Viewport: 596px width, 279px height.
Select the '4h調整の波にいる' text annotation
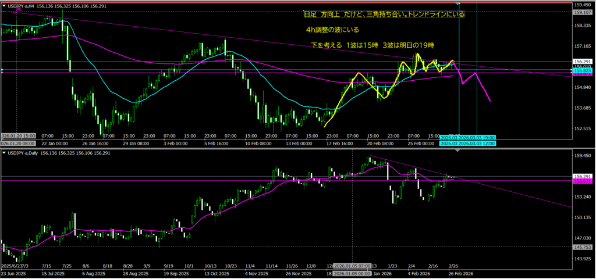pyautogui.click(x=332, y=30)
